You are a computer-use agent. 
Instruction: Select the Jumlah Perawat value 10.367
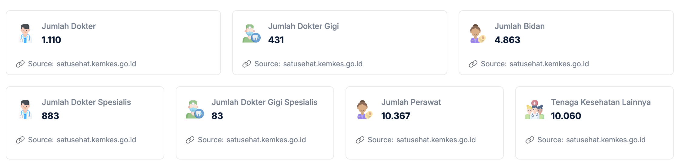pyautogui.click(x=396, y=116)
